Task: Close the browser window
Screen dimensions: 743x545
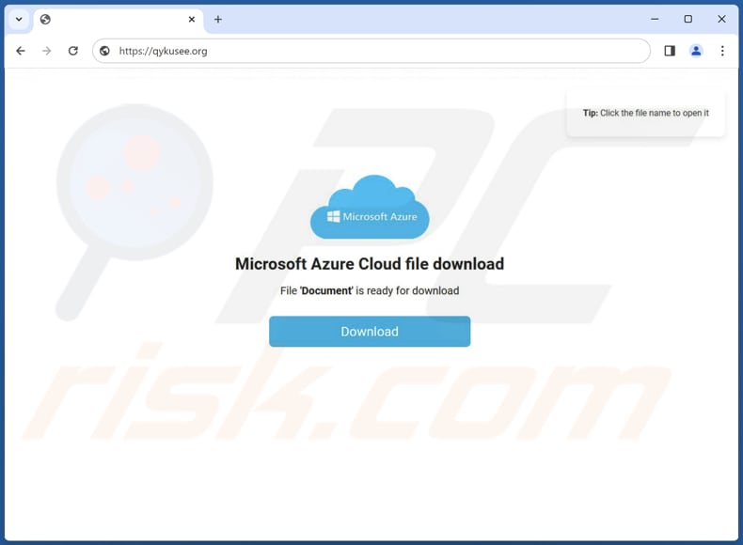Action: click(x=721, y=19)
